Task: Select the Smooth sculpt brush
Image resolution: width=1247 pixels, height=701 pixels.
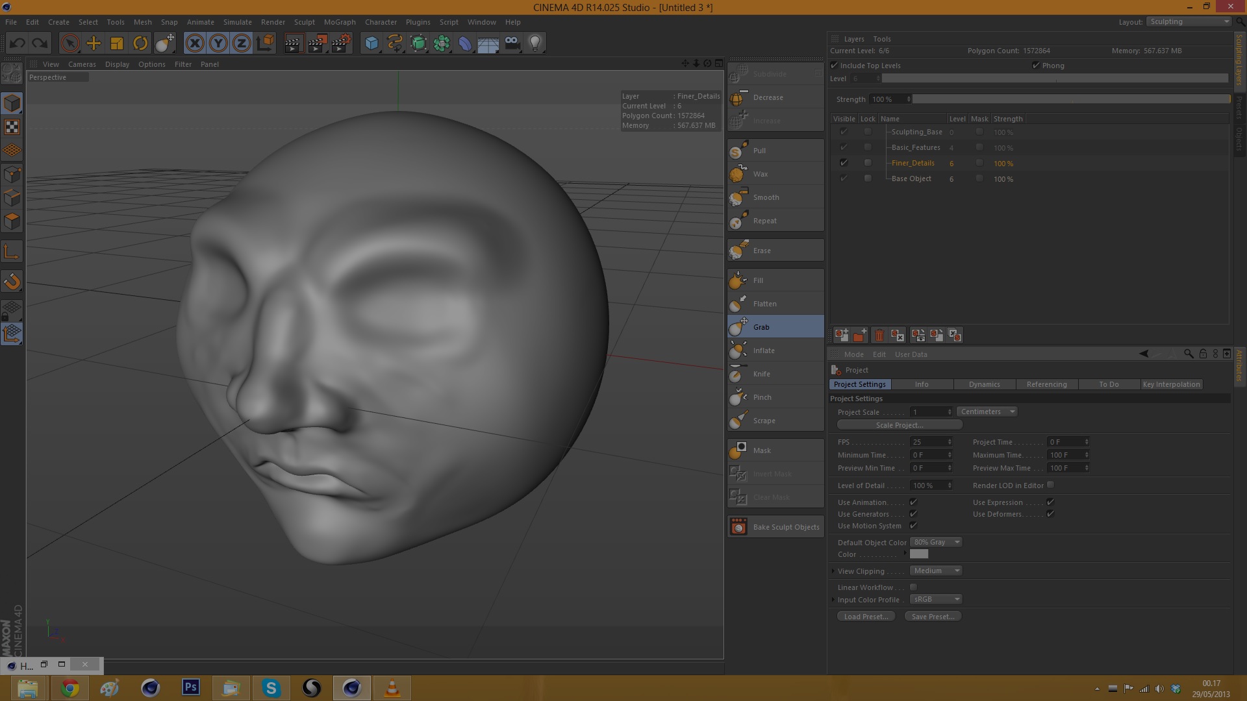Action: pyautogui.click(x=766, y=197)
